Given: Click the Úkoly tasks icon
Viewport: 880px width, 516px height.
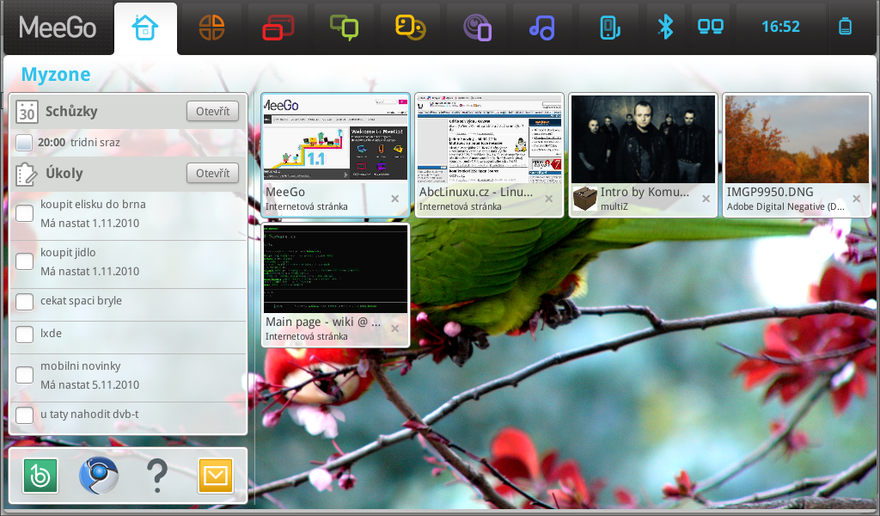Looking at the screenshot, I should pyautogui.click(x=27, y=174).
